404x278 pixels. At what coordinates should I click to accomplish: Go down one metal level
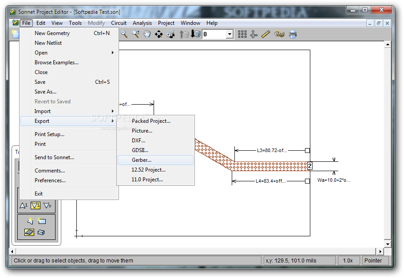coord(196,34)
